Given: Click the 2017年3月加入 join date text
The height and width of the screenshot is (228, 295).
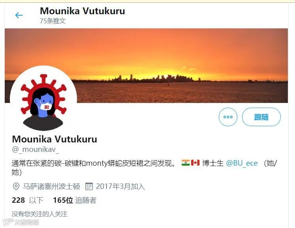Looking at the screenshot, I should coord(120,187).
